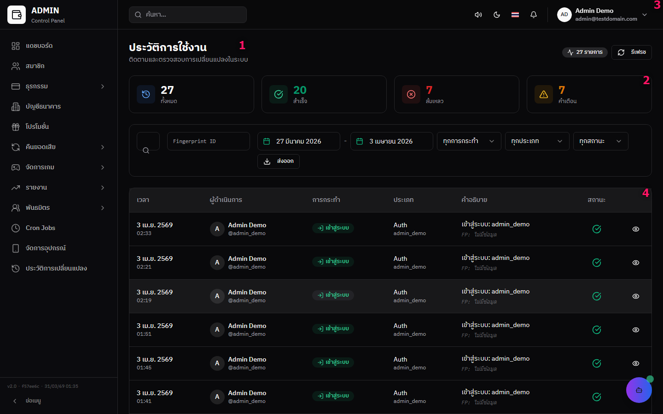Focus the Fingerprint ID input field

coord(208,141)
